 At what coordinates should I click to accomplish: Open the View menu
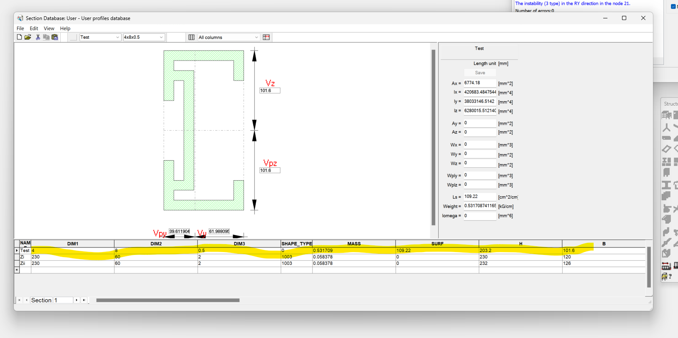(x=49, y=28)
